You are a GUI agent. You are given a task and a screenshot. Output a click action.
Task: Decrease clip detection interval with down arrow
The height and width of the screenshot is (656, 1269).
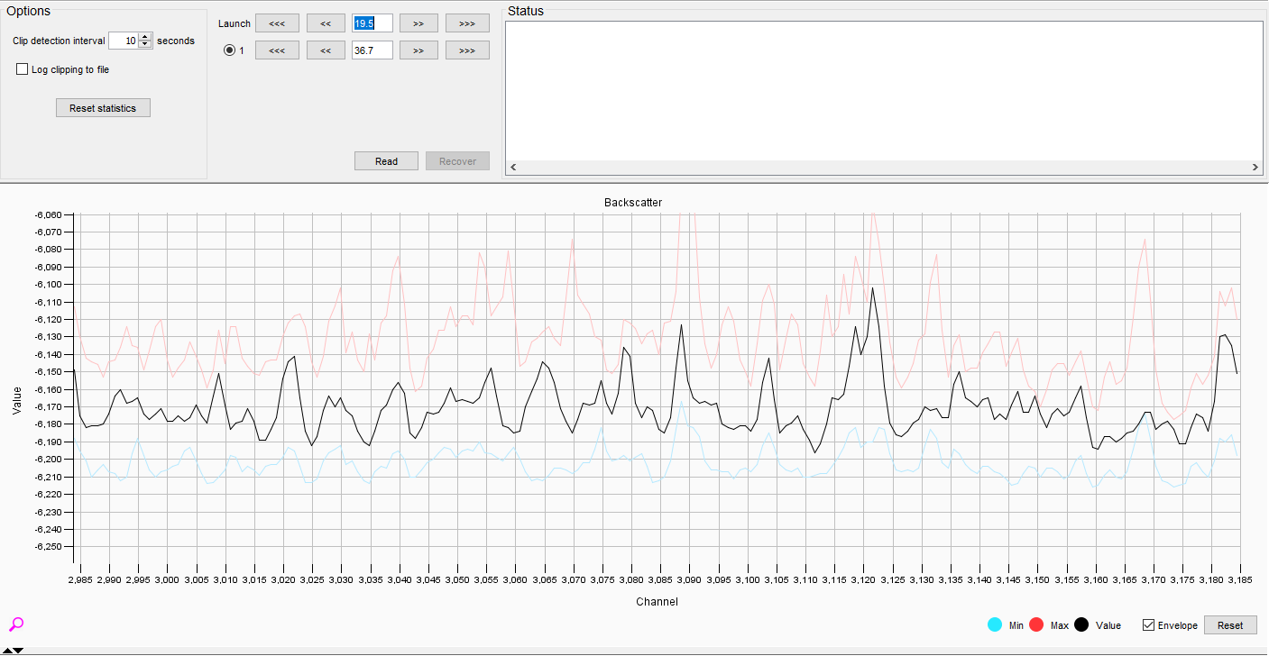[x=145, y=45]
